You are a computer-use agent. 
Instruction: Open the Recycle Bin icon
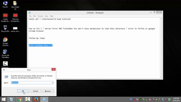(x=5, y=29)
